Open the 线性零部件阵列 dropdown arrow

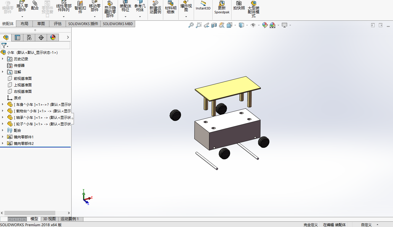tap(64, 17)
